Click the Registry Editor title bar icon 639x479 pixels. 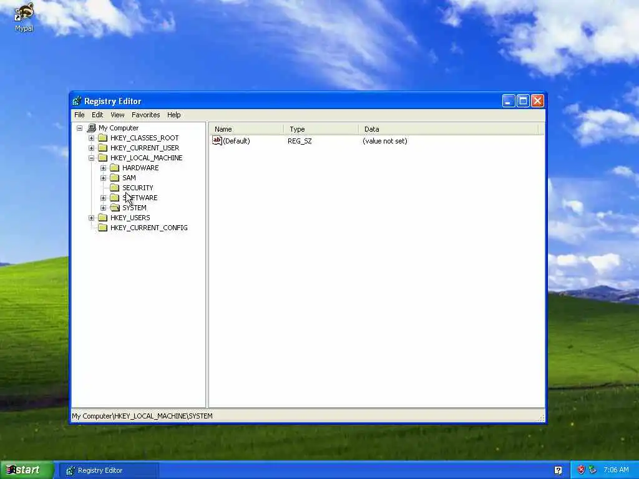click(x=77, y=101)
